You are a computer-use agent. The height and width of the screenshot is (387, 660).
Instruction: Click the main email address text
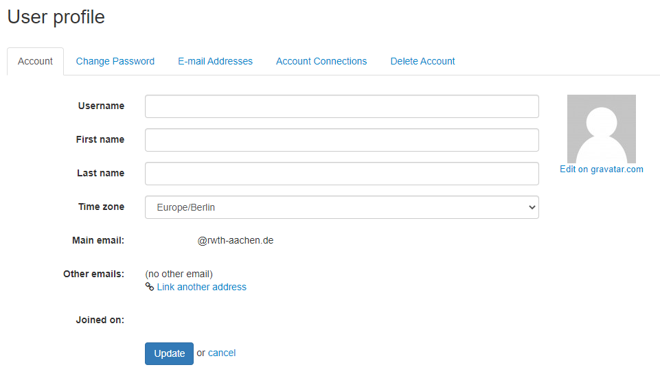pos(235,241)
